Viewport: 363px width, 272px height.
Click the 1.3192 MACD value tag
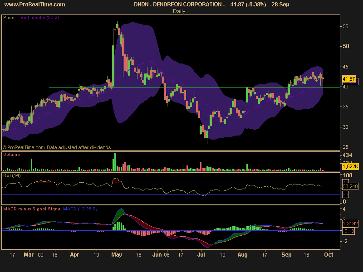[350, 223]
